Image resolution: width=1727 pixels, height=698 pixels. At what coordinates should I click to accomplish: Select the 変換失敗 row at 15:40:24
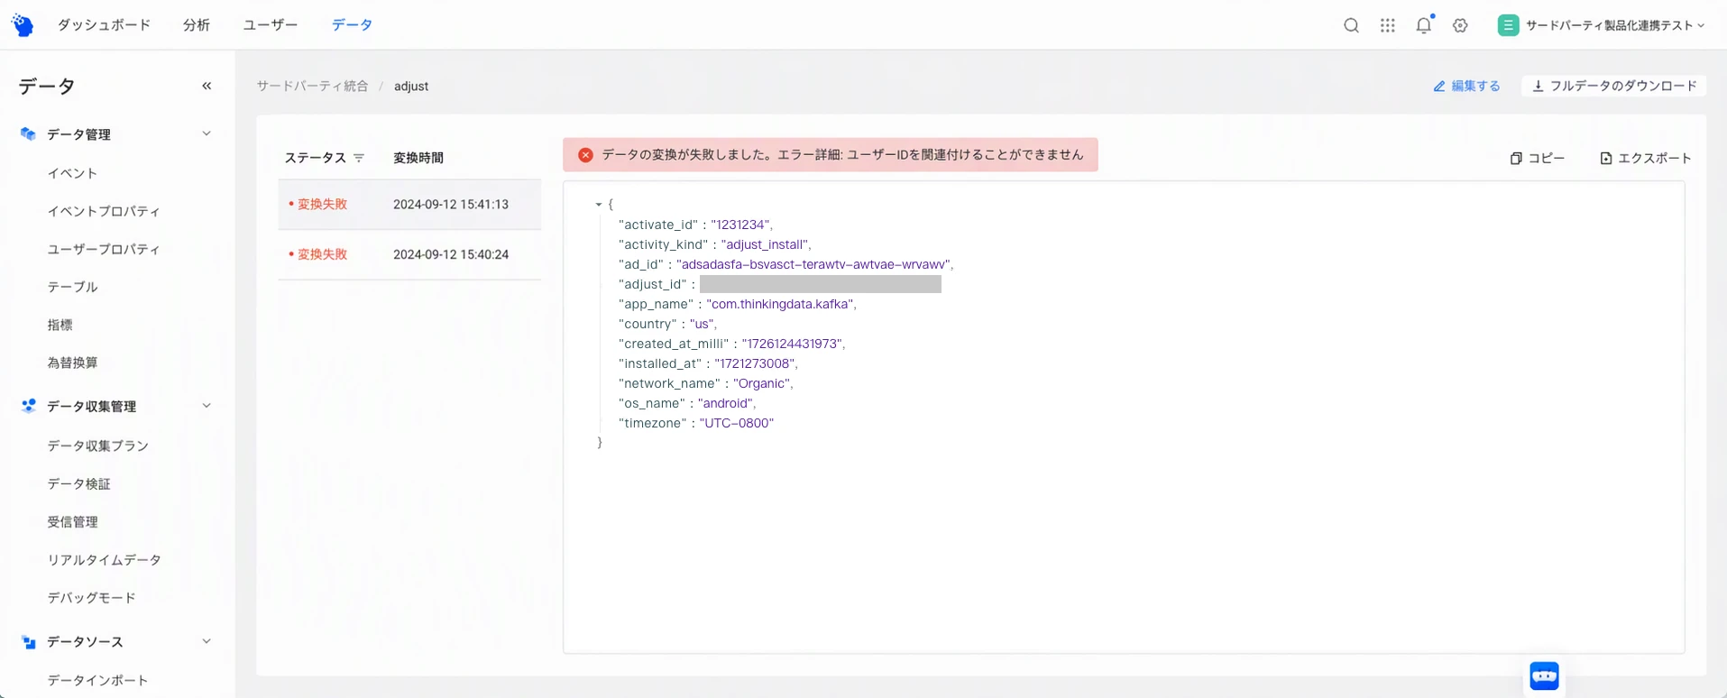click(409, 255)
